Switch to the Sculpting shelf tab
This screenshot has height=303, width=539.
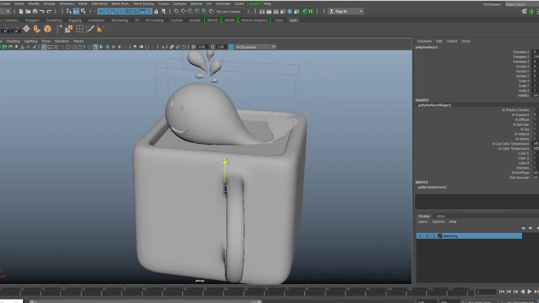point(54,20)
